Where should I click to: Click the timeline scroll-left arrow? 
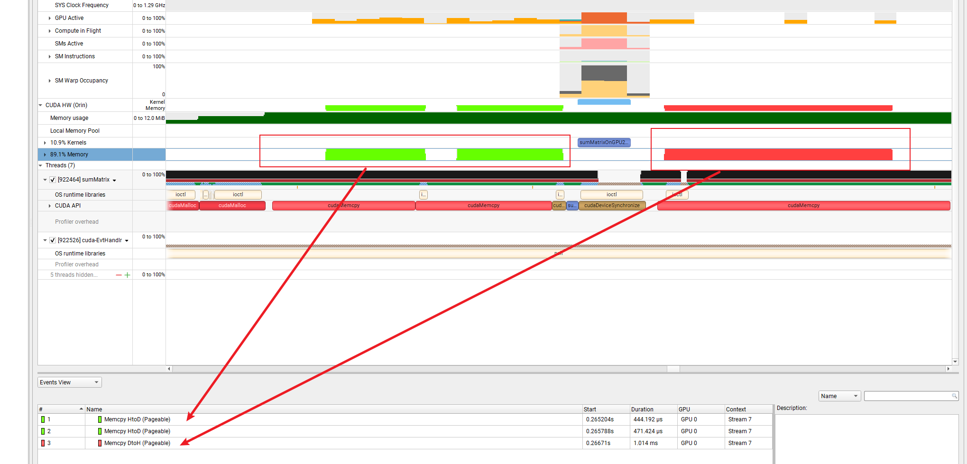point(169,369)
